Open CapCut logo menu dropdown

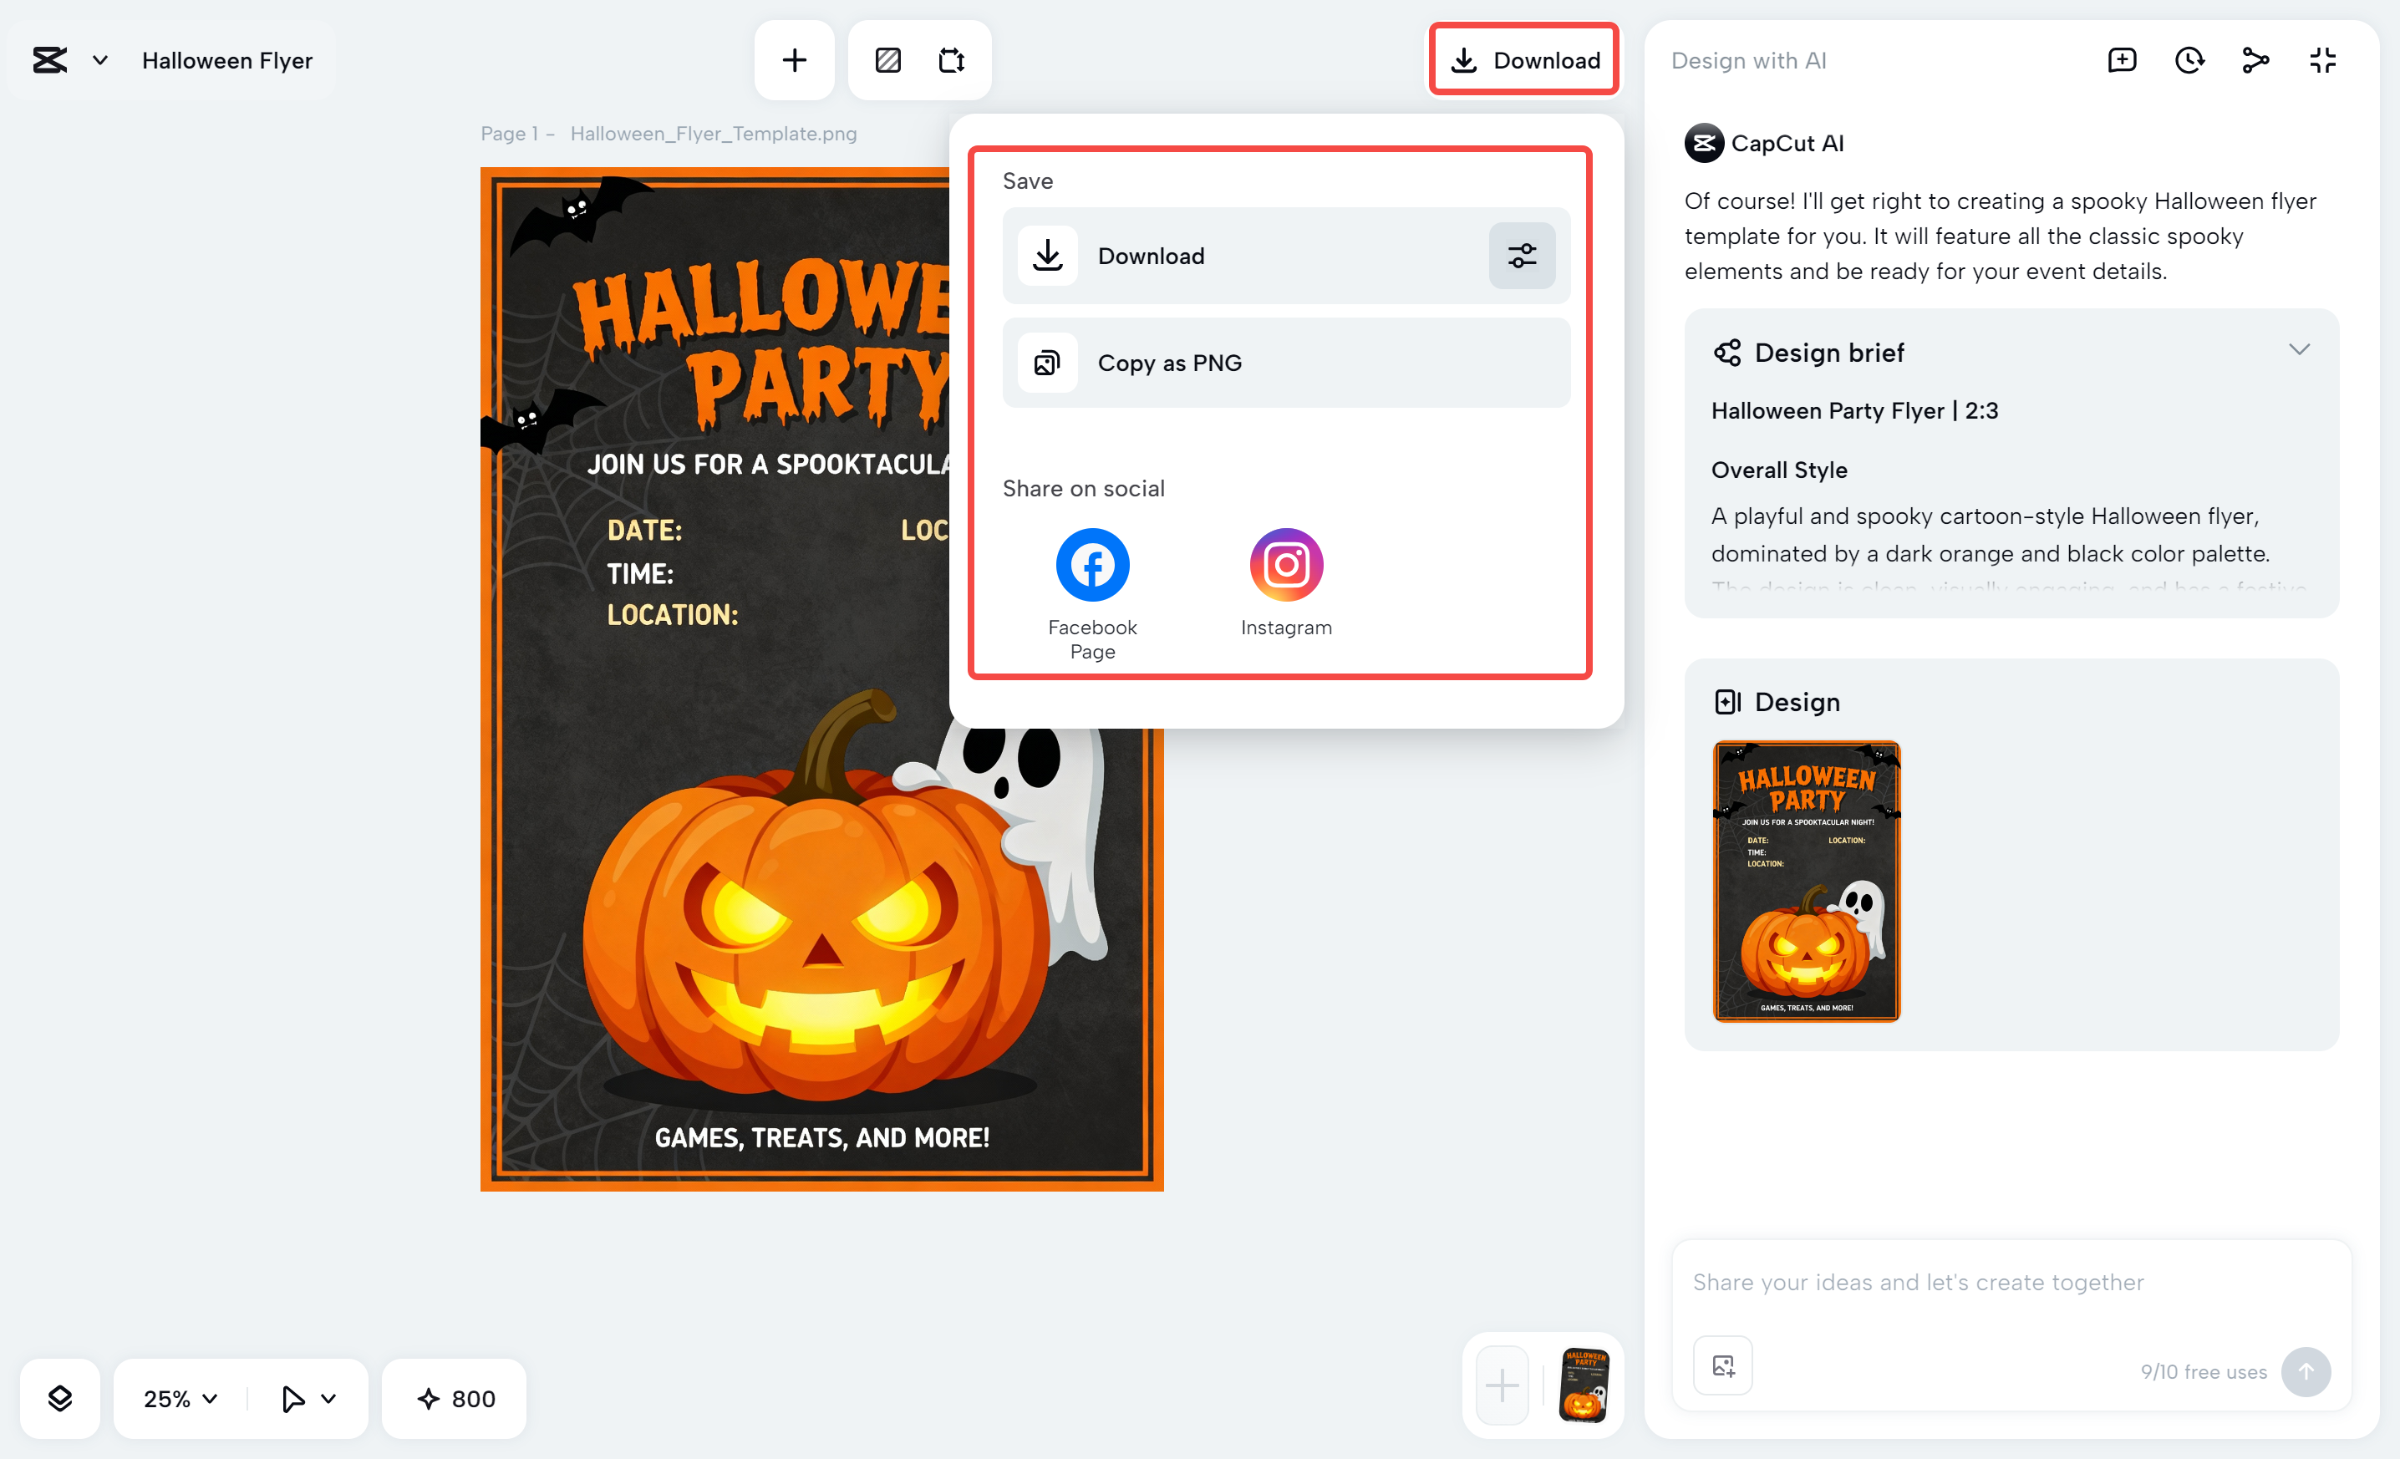[x=99, y=60]
